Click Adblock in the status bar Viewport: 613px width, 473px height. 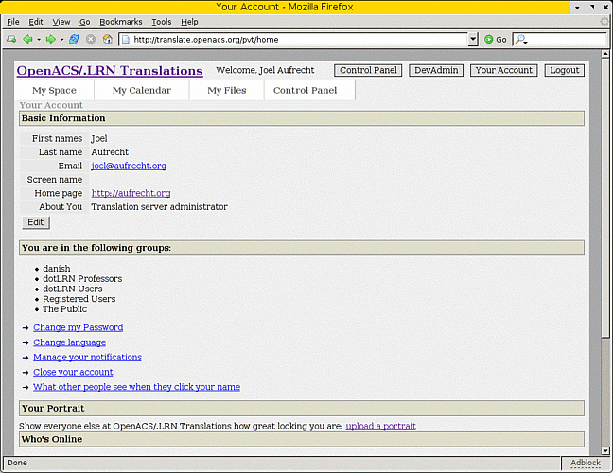click(x=585, y=464)
